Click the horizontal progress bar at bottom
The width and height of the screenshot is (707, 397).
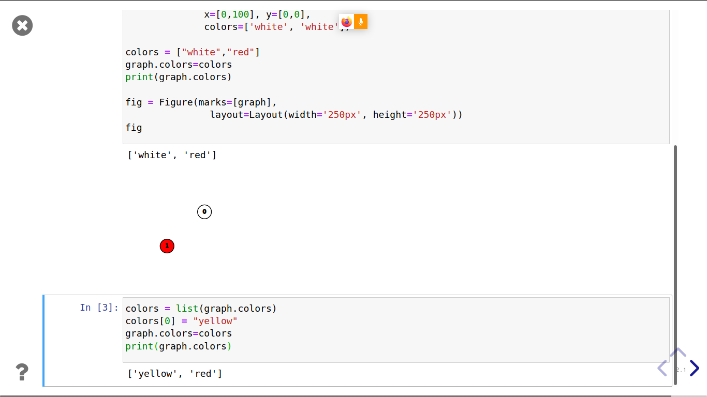pos(353,396)
